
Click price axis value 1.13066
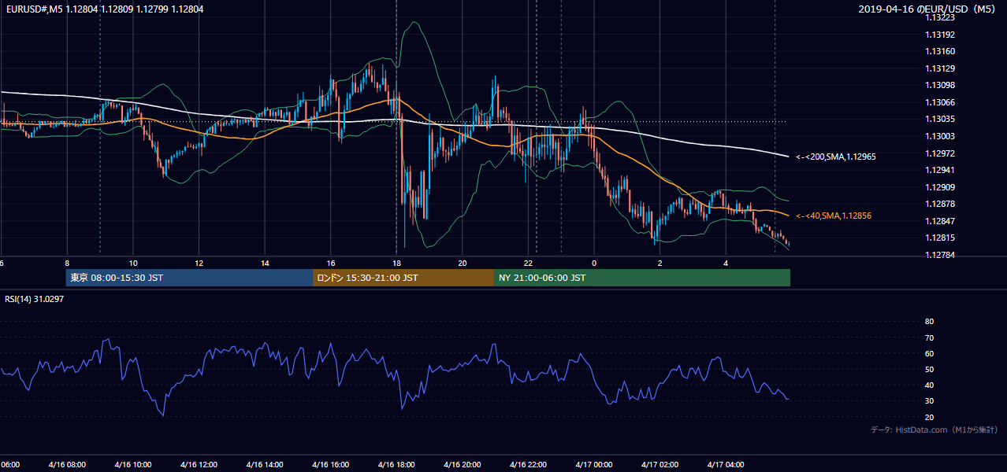pyautogui.click(x=940, y=102)
